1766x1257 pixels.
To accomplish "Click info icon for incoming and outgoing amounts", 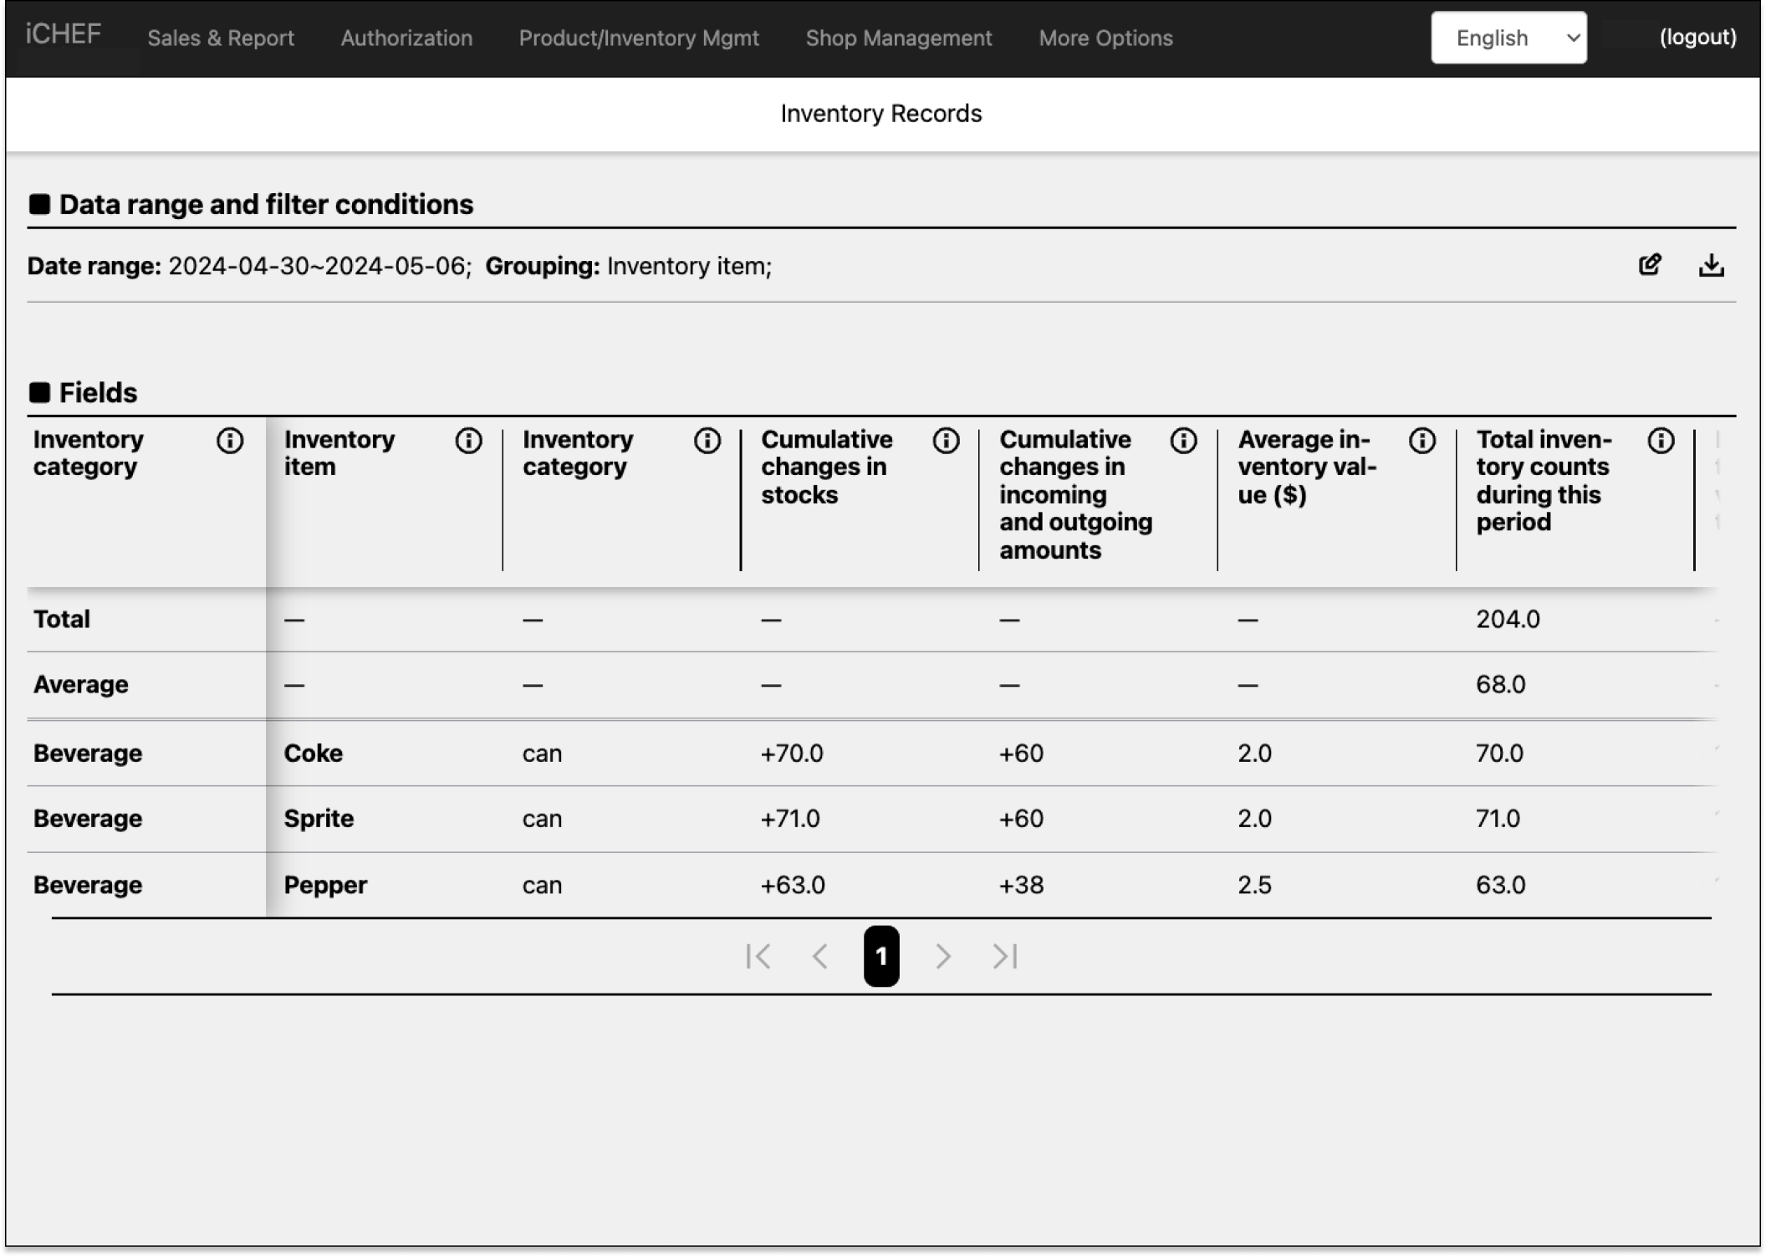I will (x=1183, y=441).
